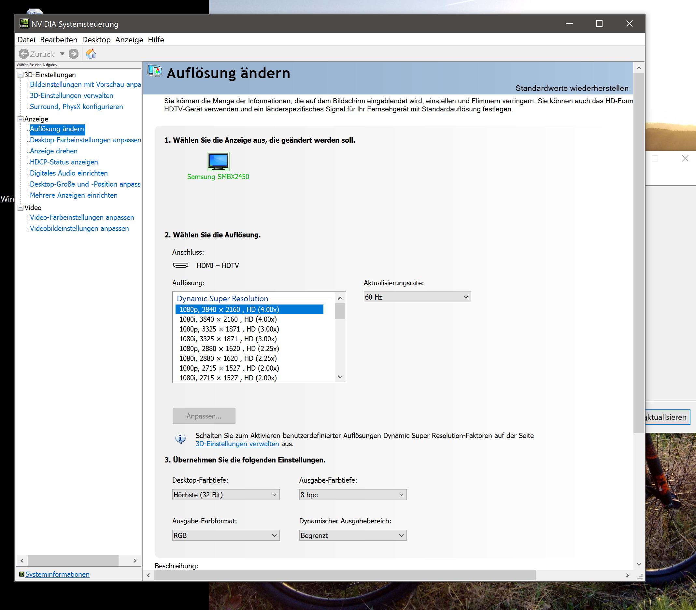Open the Ausgabe-Farbtiefe 8 bpc dropdown
Viewport: 696px width, 610px height.
pyautogui.click(x=353, y=495)
